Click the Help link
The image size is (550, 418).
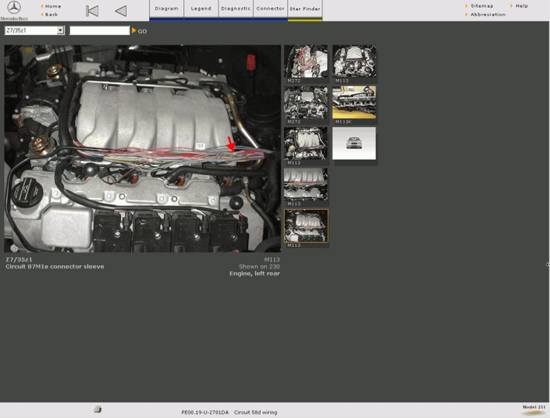[x=521, y=6]
